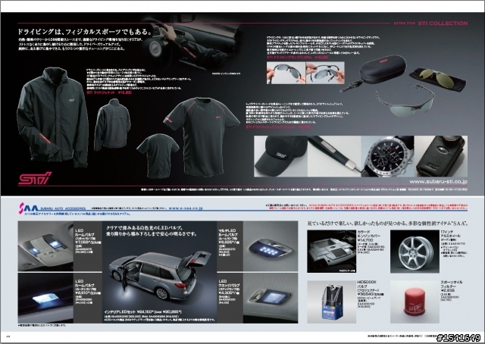Select the sunglasses on soft pouch image
Image resolution: width=485 pixels, height=344 pixels.
[438, 80]
